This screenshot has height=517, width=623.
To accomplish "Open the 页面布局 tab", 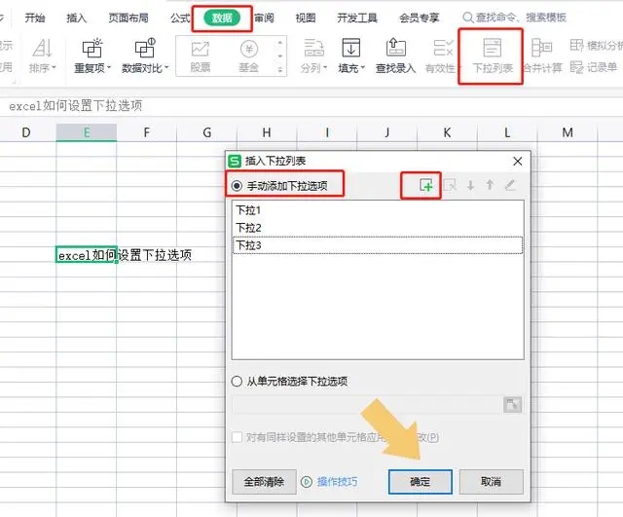I will pyautogui.click(x=128, y=18).
